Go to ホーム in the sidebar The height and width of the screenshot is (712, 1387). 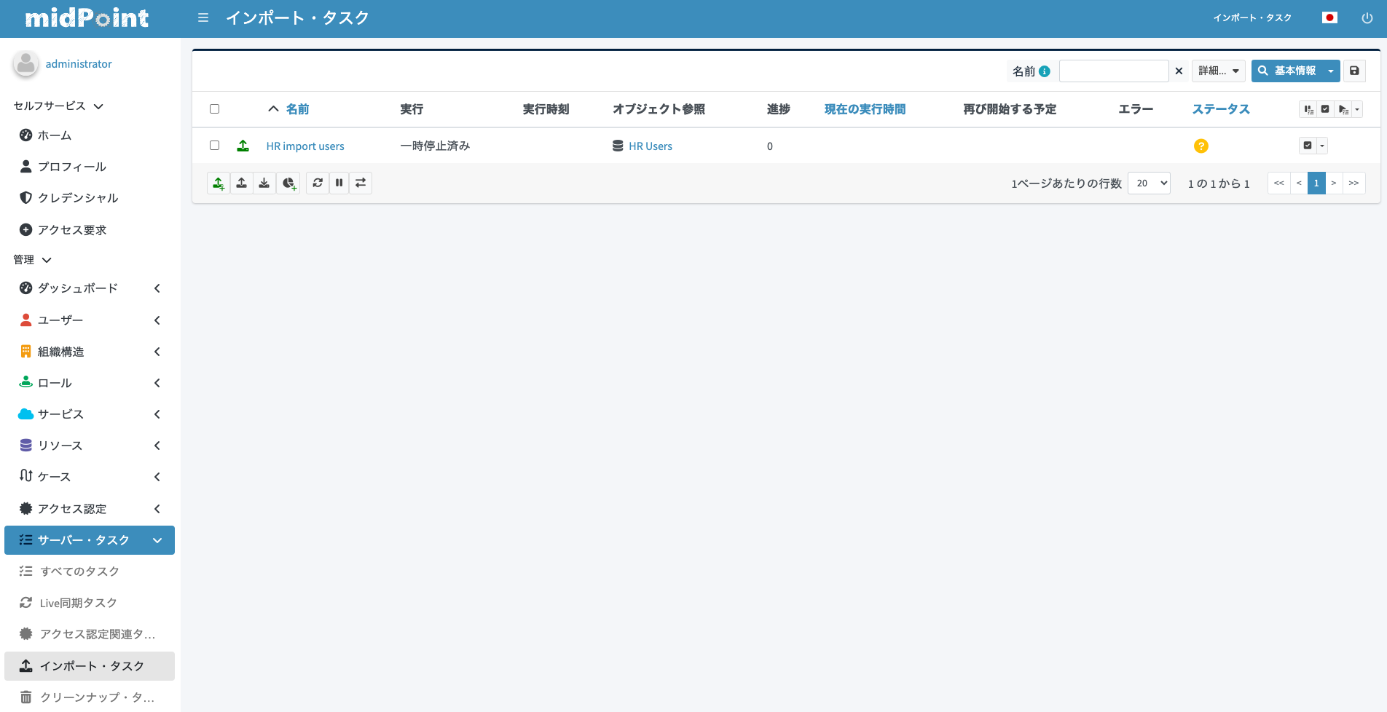[x=90, y=135]
